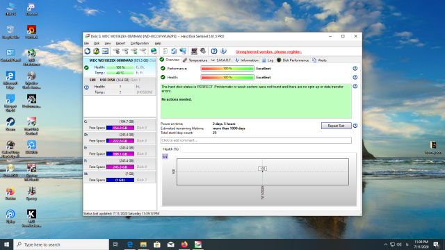Click the blue info toolbar icon
Viewport: 445px width, 250px height.
click(223, 51)
